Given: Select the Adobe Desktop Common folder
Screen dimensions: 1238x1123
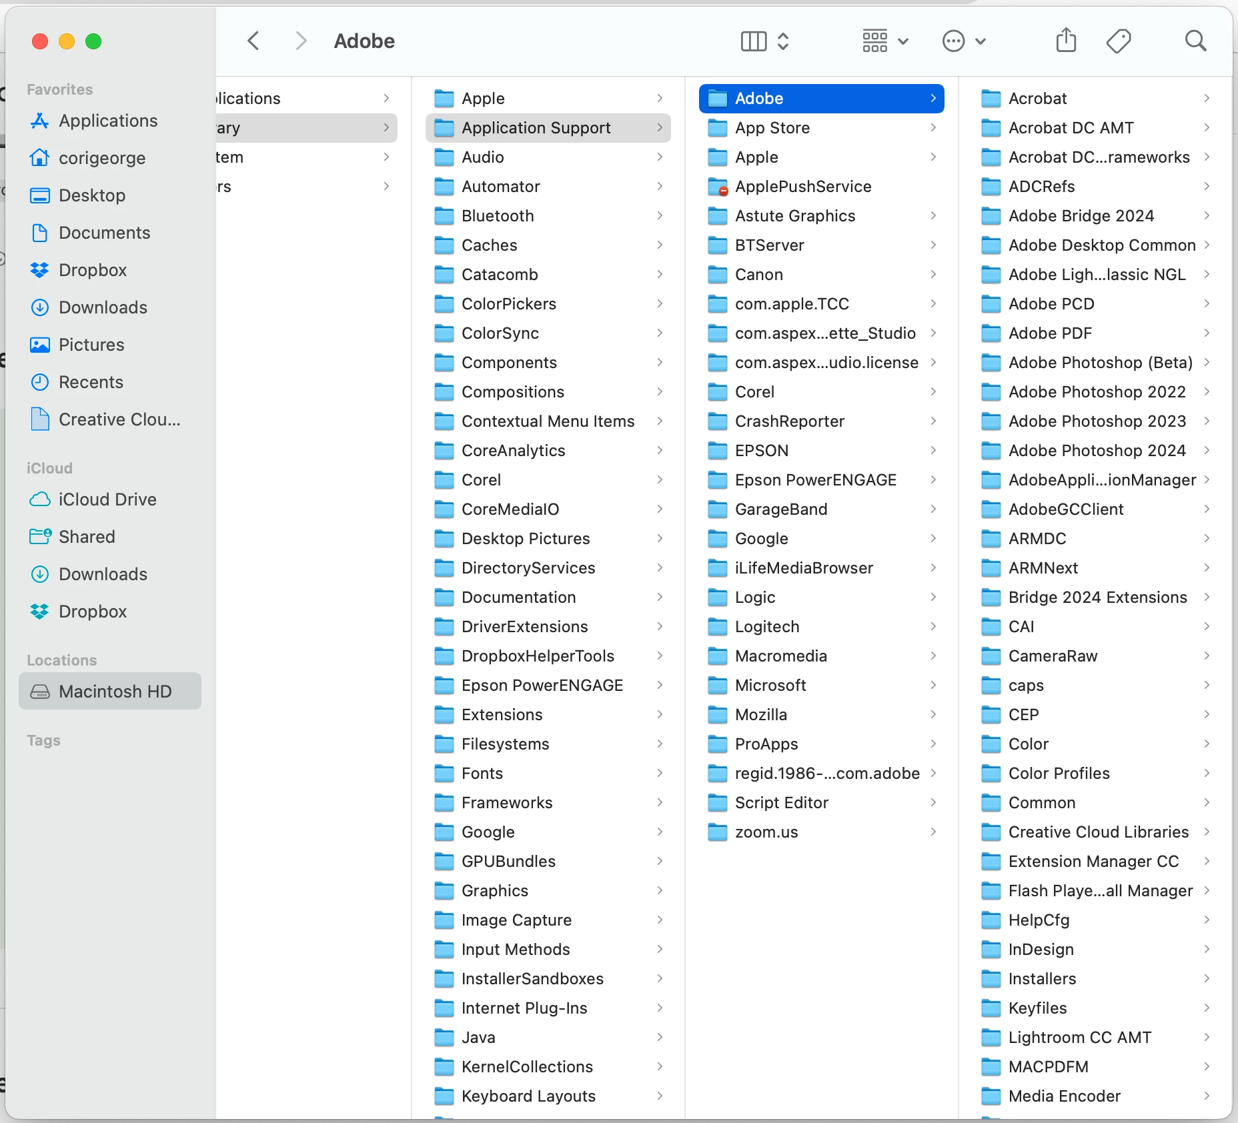Looking at the screenshot, I should pyautogui.click(x=1095, y=245).
